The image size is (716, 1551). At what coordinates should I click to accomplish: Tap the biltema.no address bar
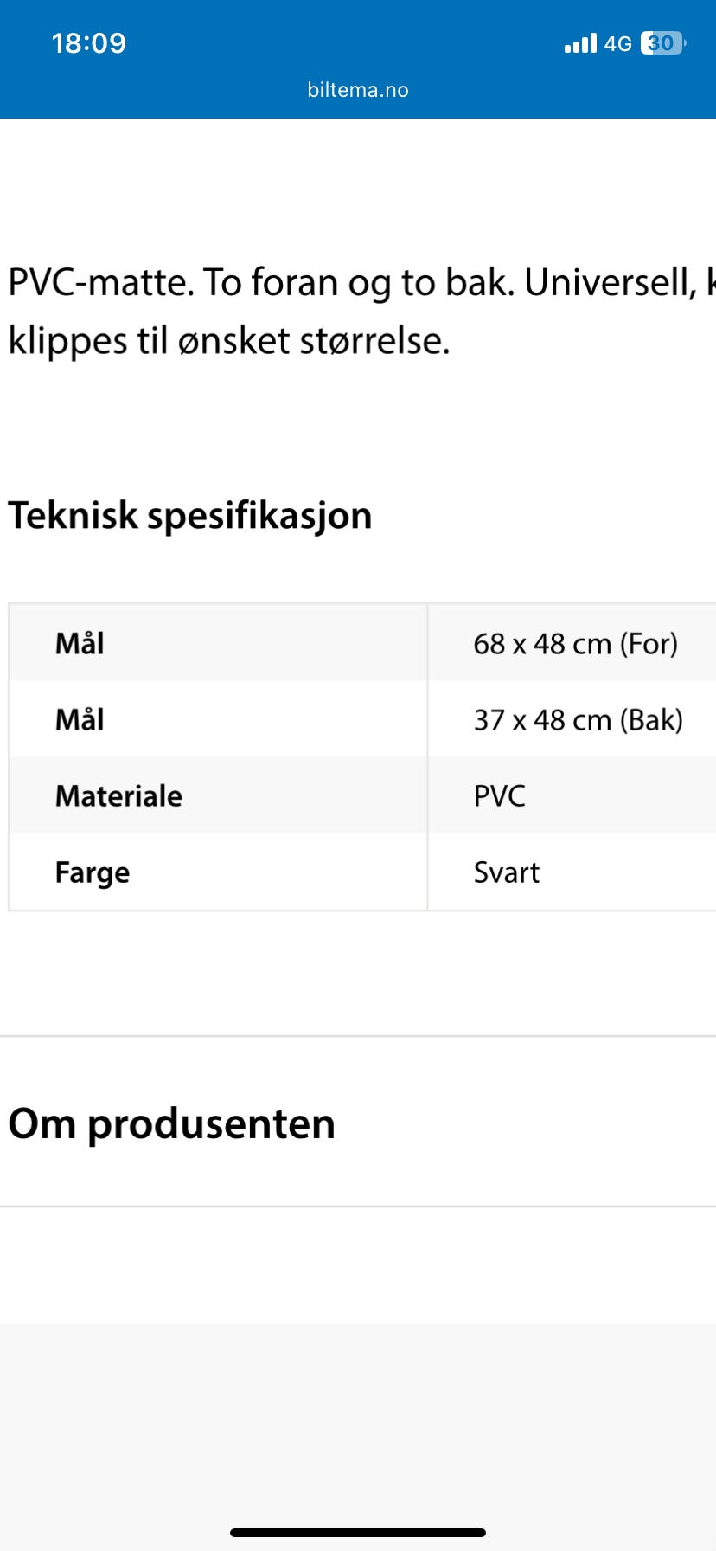coord(358,90)
